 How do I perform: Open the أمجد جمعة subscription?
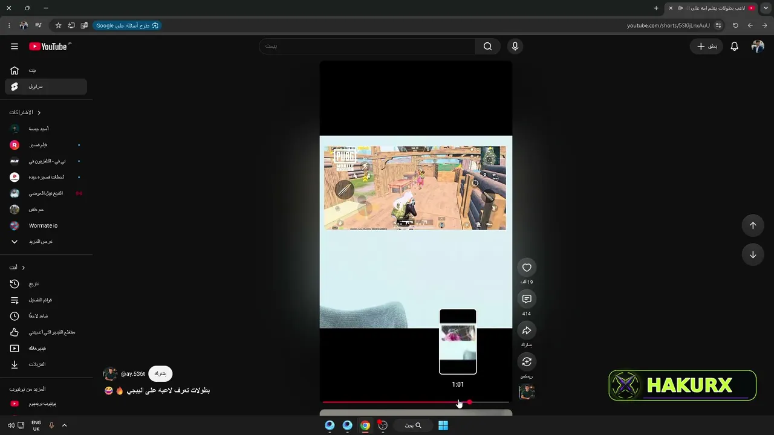click(x=46, y=129)
